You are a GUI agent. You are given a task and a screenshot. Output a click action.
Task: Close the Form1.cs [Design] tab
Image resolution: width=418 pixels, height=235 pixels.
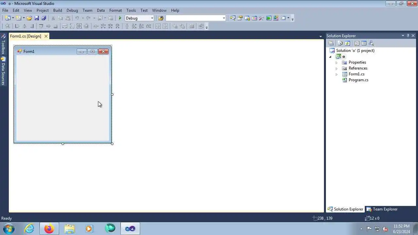pos(46,36)
